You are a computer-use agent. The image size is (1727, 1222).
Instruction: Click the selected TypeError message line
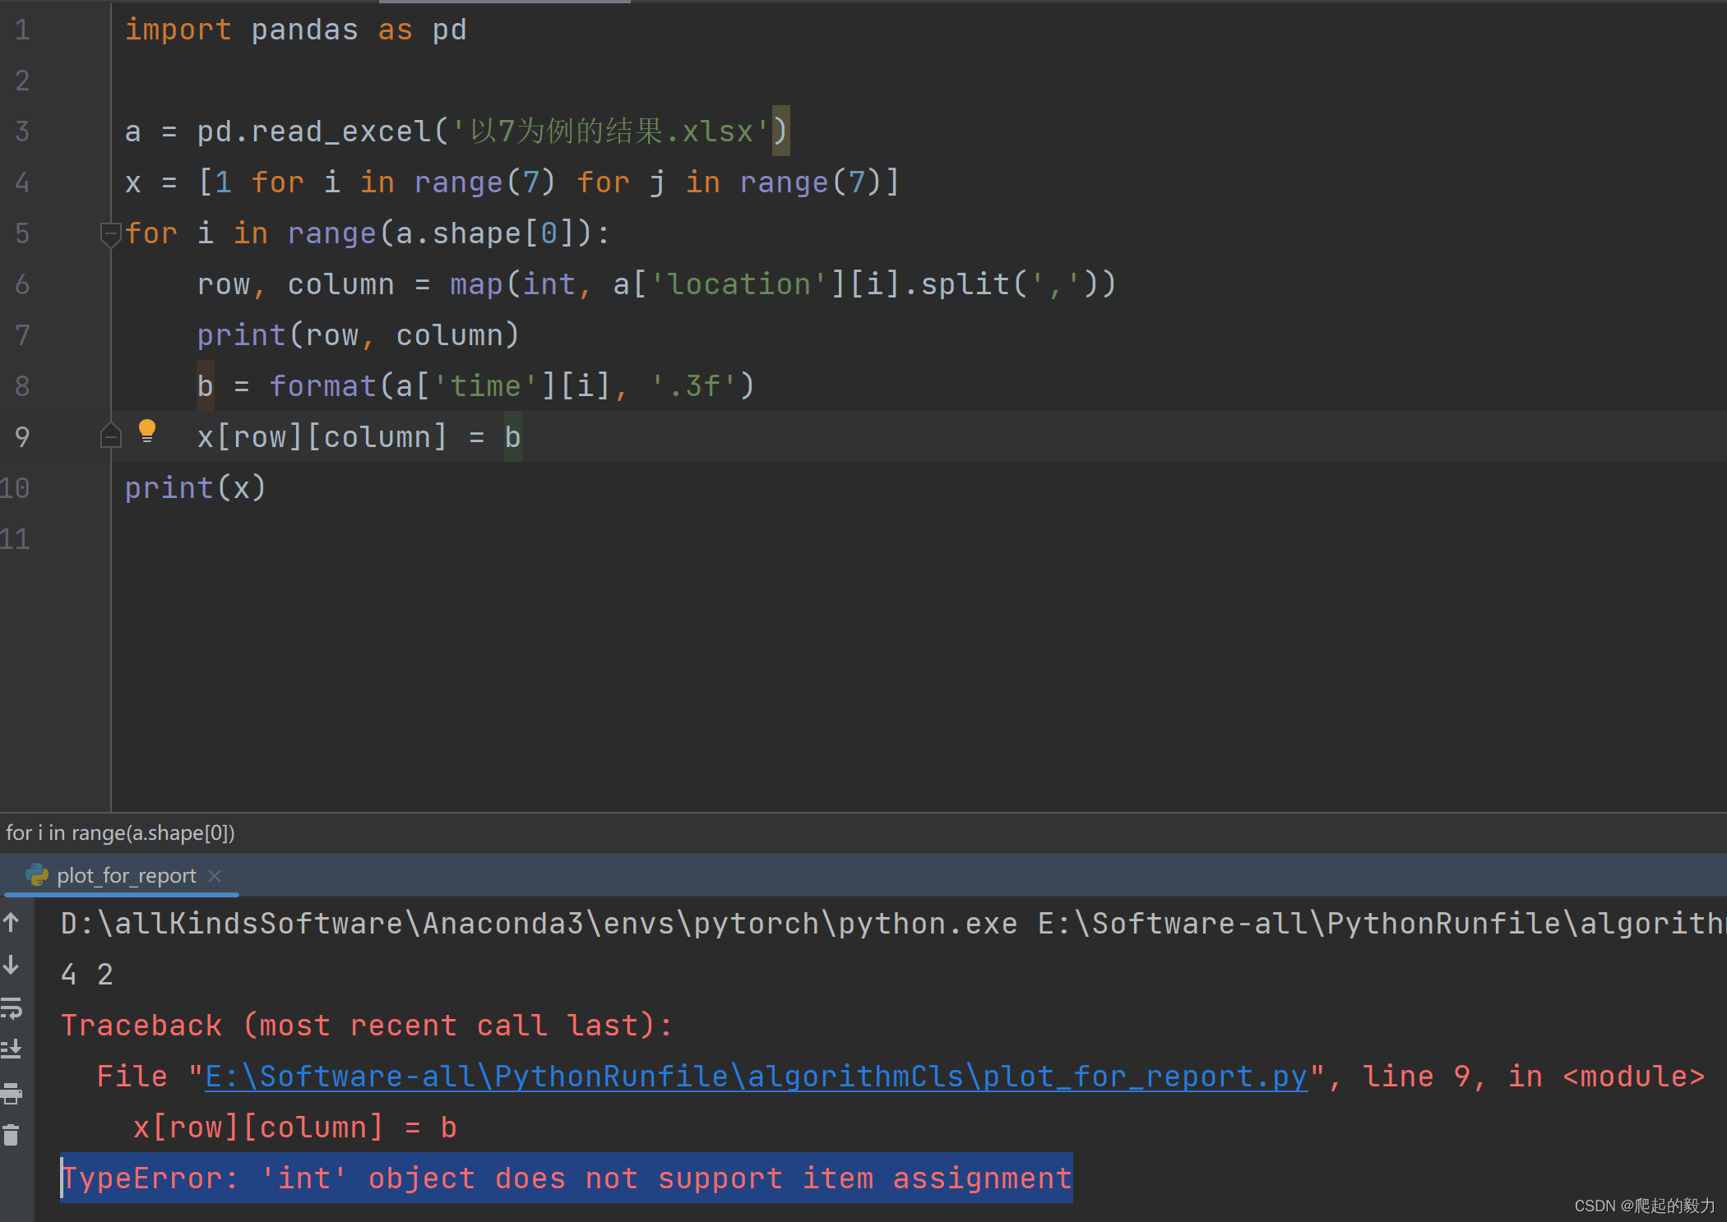[x=567, y=1178]
